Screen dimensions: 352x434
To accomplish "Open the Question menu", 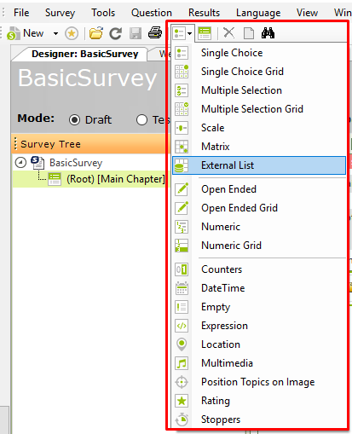I will point(152,13).
